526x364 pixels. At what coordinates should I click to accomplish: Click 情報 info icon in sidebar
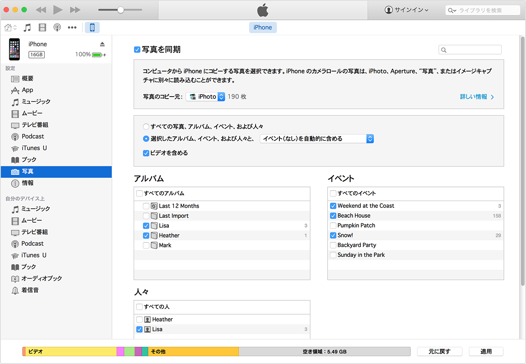(15, 183)
